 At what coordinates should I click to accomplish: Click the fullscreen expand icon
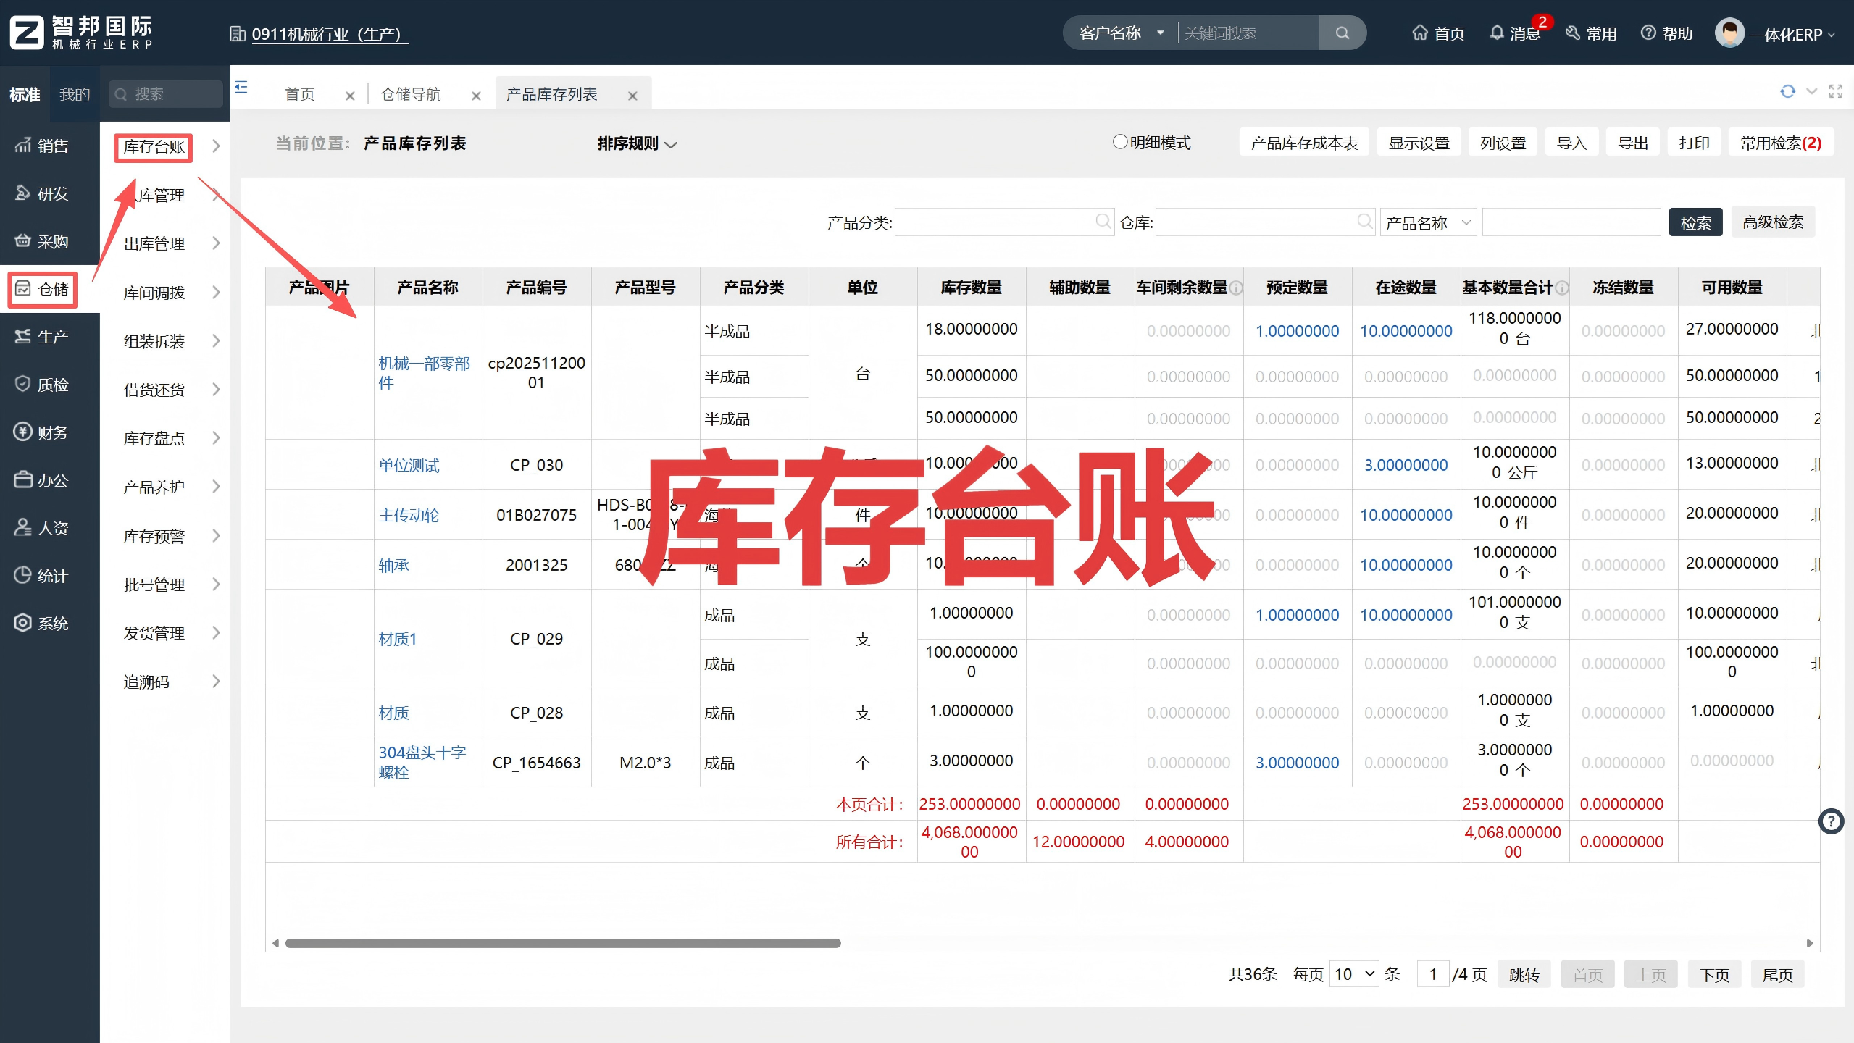[x=1835, y=91]
